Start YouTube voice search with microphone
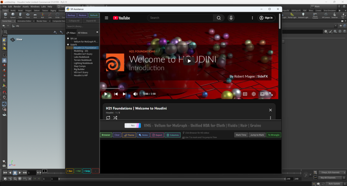Viewport: 347px width, 186px height. [231, 18]
